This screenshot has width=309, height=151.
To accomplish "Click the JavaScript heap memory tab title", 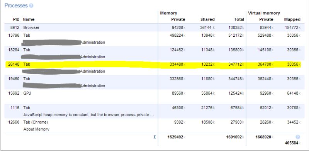I will 88,115.
